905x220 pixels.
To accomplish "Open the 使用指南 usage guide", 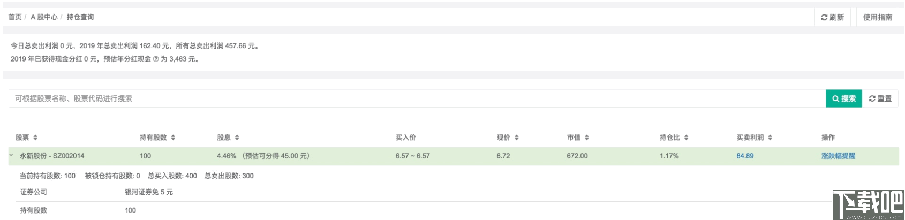I will click(x=877, y=17).
